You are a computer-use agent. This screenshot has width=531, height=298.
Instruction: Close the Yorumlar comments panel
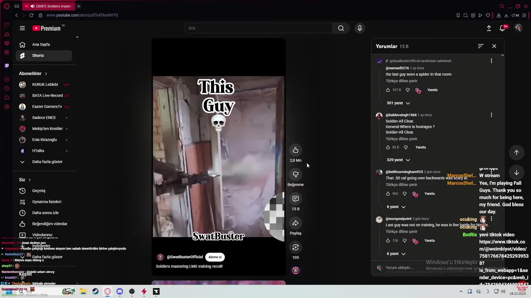click(494, 46)
